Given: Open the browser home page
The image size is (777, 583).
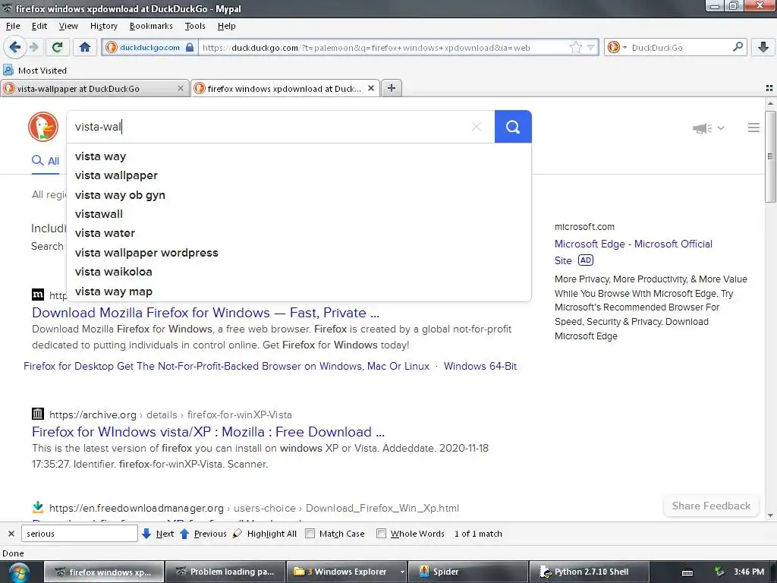Looking at the screenshot, I should point(85,47).
